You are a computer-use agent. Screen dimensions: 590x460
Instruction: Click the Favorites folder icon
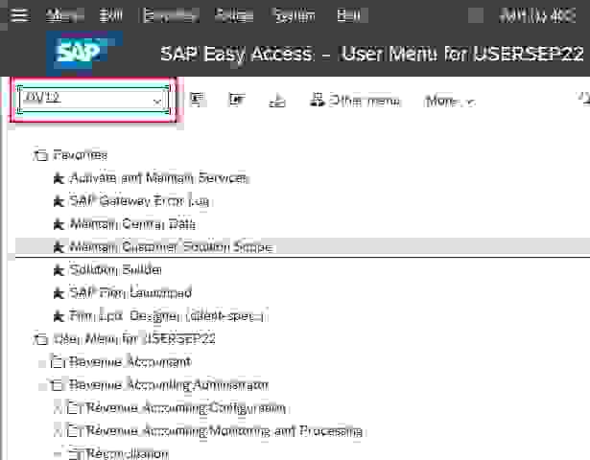point(40,155)
